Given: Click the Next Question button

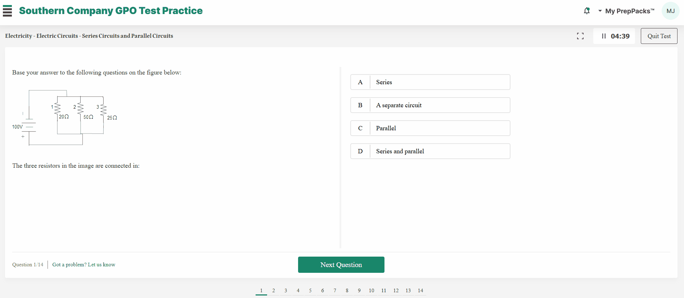Looking at the screenshot, I should [341, 265].
